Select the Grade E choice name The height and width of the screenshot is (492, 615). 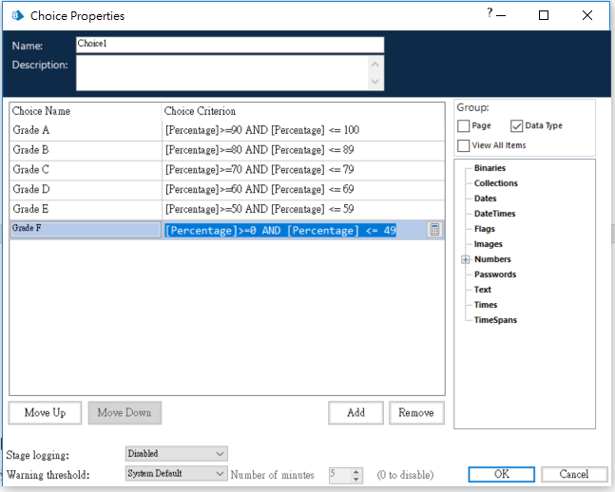click(86, 209)
